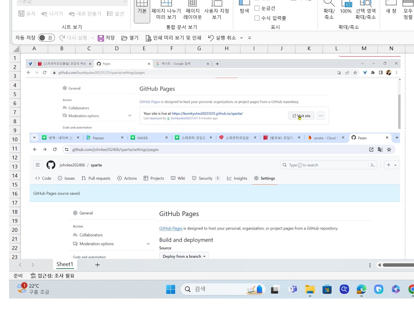Select column M header
414x311 pixels.
point(364,49)
